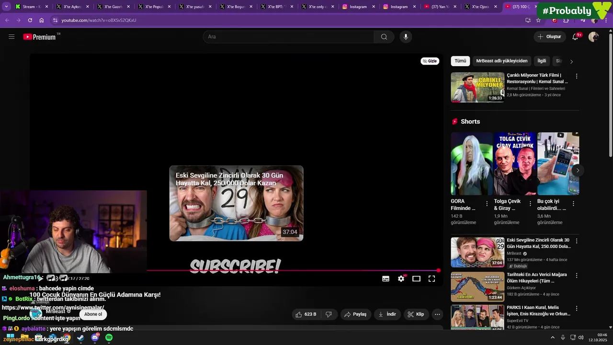613x345 pixels.
Task: Open the taskbar volume control
Action: coord(581,338)
